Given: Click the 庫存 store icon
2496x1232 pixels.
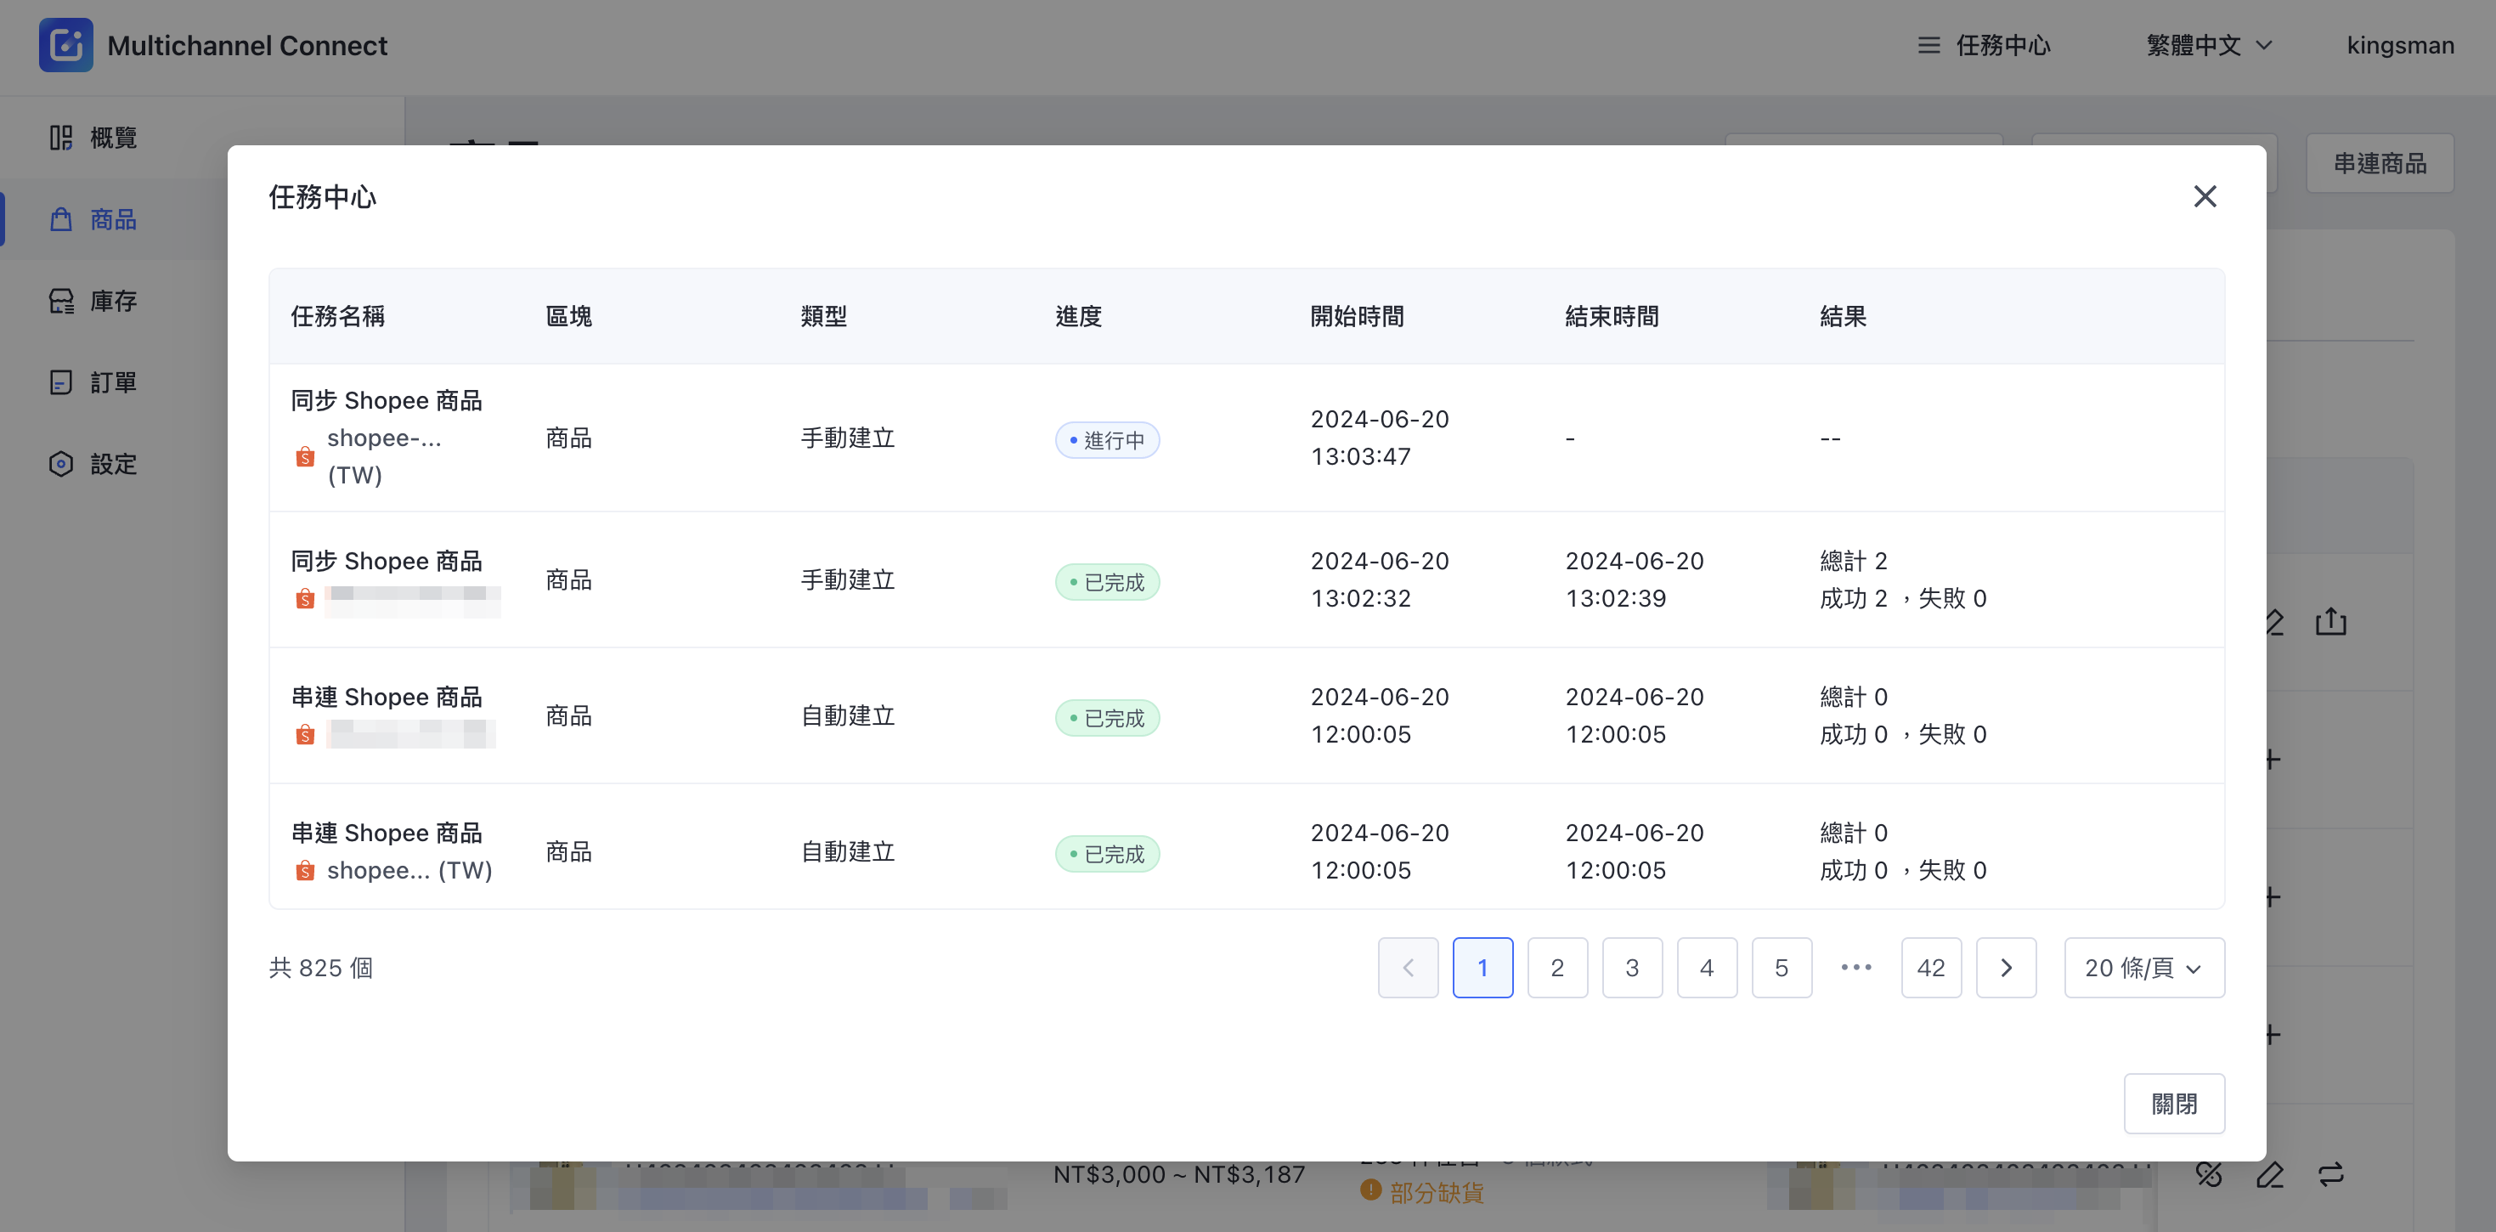Looking at the screenshot, I should (61, 301).
